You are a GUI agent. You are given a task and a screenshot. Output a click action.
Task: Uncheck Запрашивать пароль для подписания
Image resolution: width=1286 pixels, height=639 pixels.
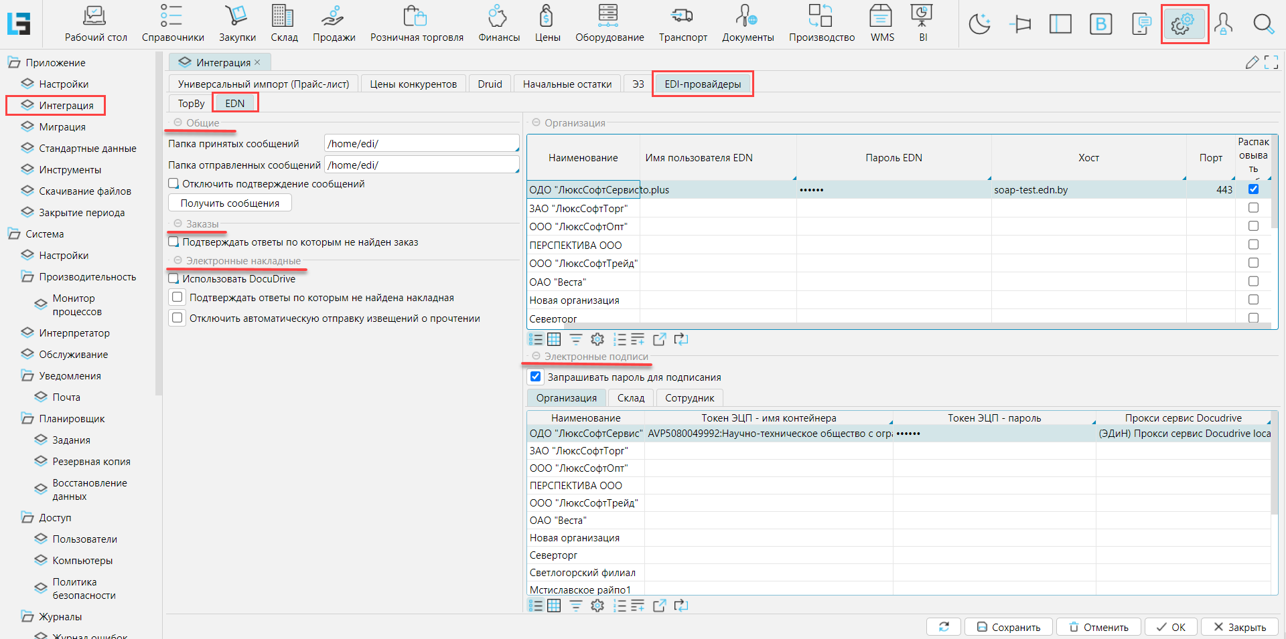[535, 377]
